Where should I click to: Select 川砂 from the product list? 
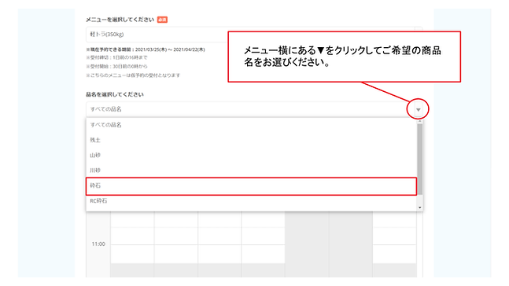coord(251,170)
